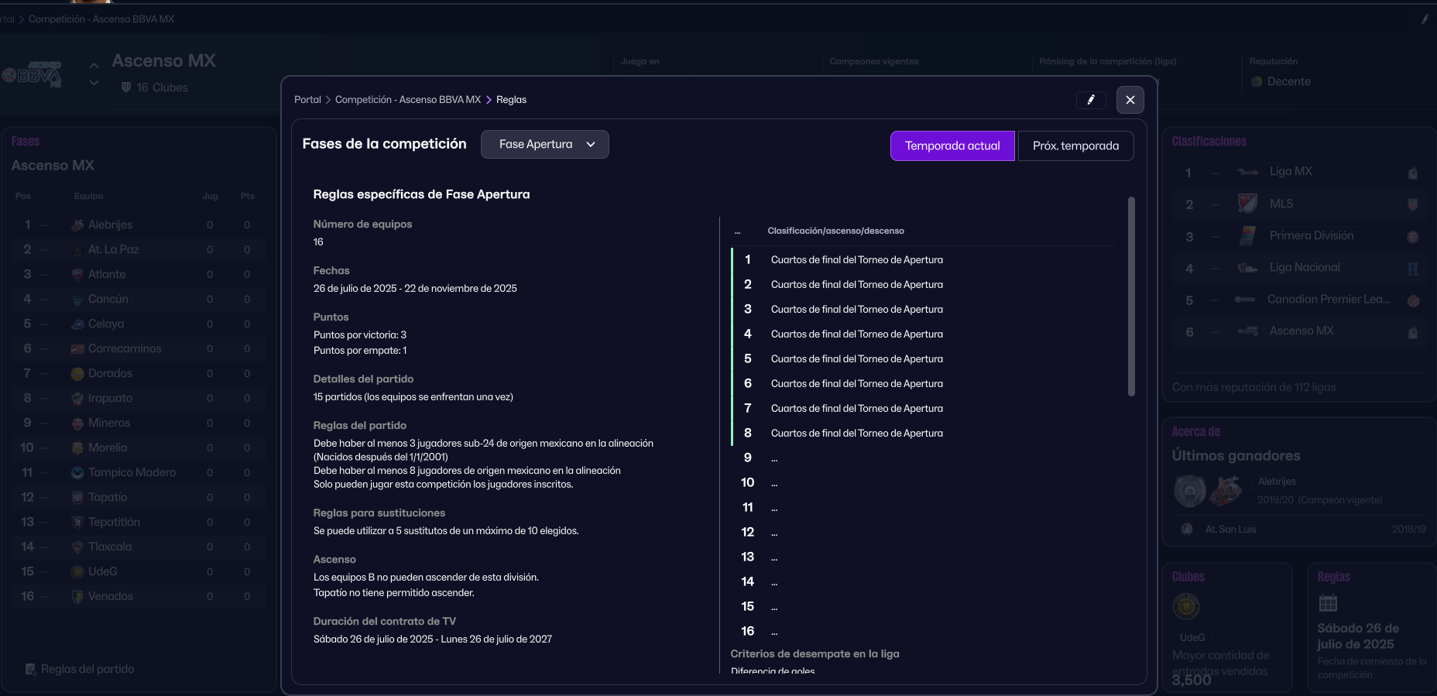
Task: Click the Ascenso BBVA MX competition logo
Action: click(33, 74)
